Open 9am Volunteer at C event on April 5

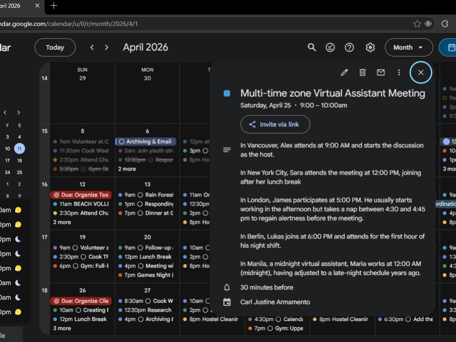81,142
